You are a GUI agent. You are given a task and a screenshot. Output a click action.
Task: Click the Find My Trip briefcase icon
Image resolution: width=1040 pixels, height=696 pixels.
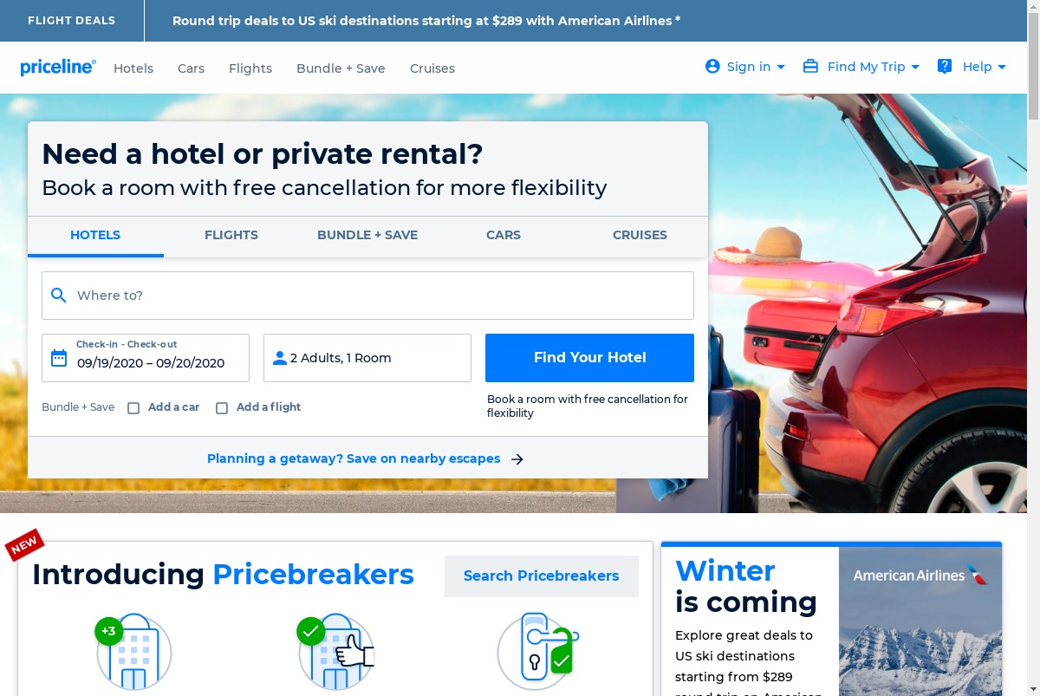(810, 67)
